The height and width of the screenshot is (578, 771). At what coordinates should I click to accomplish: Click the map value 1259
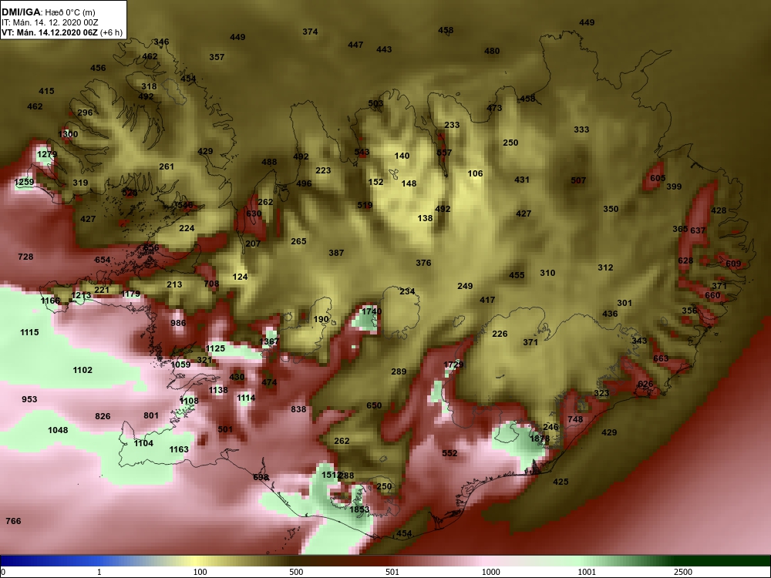tap(24, 182)
